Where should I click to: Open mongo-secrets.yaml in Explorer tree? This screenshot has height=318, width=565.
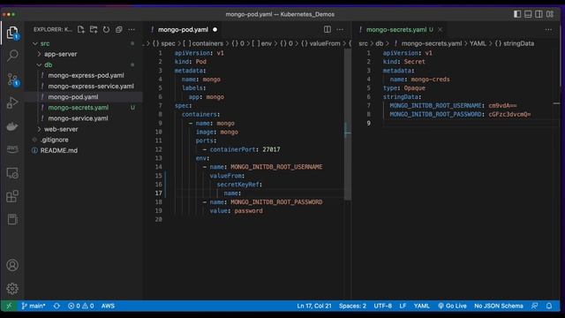tap(79, 108)
